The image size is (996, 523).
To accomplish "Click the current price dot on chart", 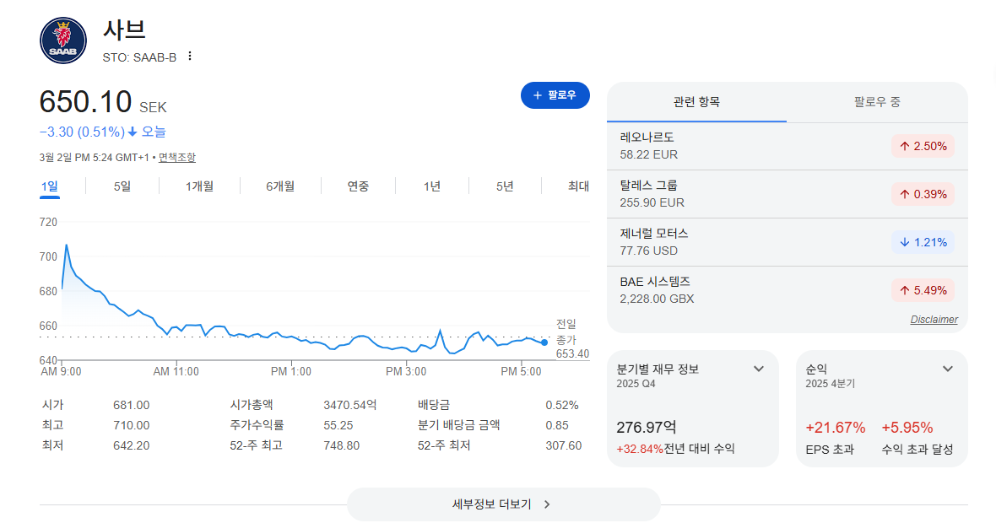I will click(x=544, y=342).
